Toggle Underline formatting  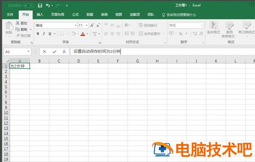(x=50, y=34)
